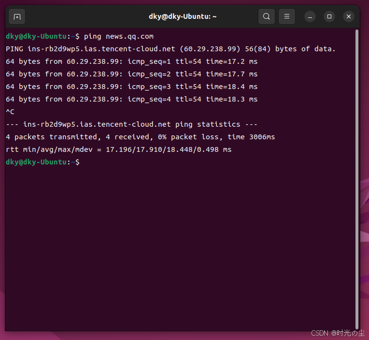Open the terminal search tool
Image resolution: width=369 pixels, height=340 pixels.
point(267,16)
